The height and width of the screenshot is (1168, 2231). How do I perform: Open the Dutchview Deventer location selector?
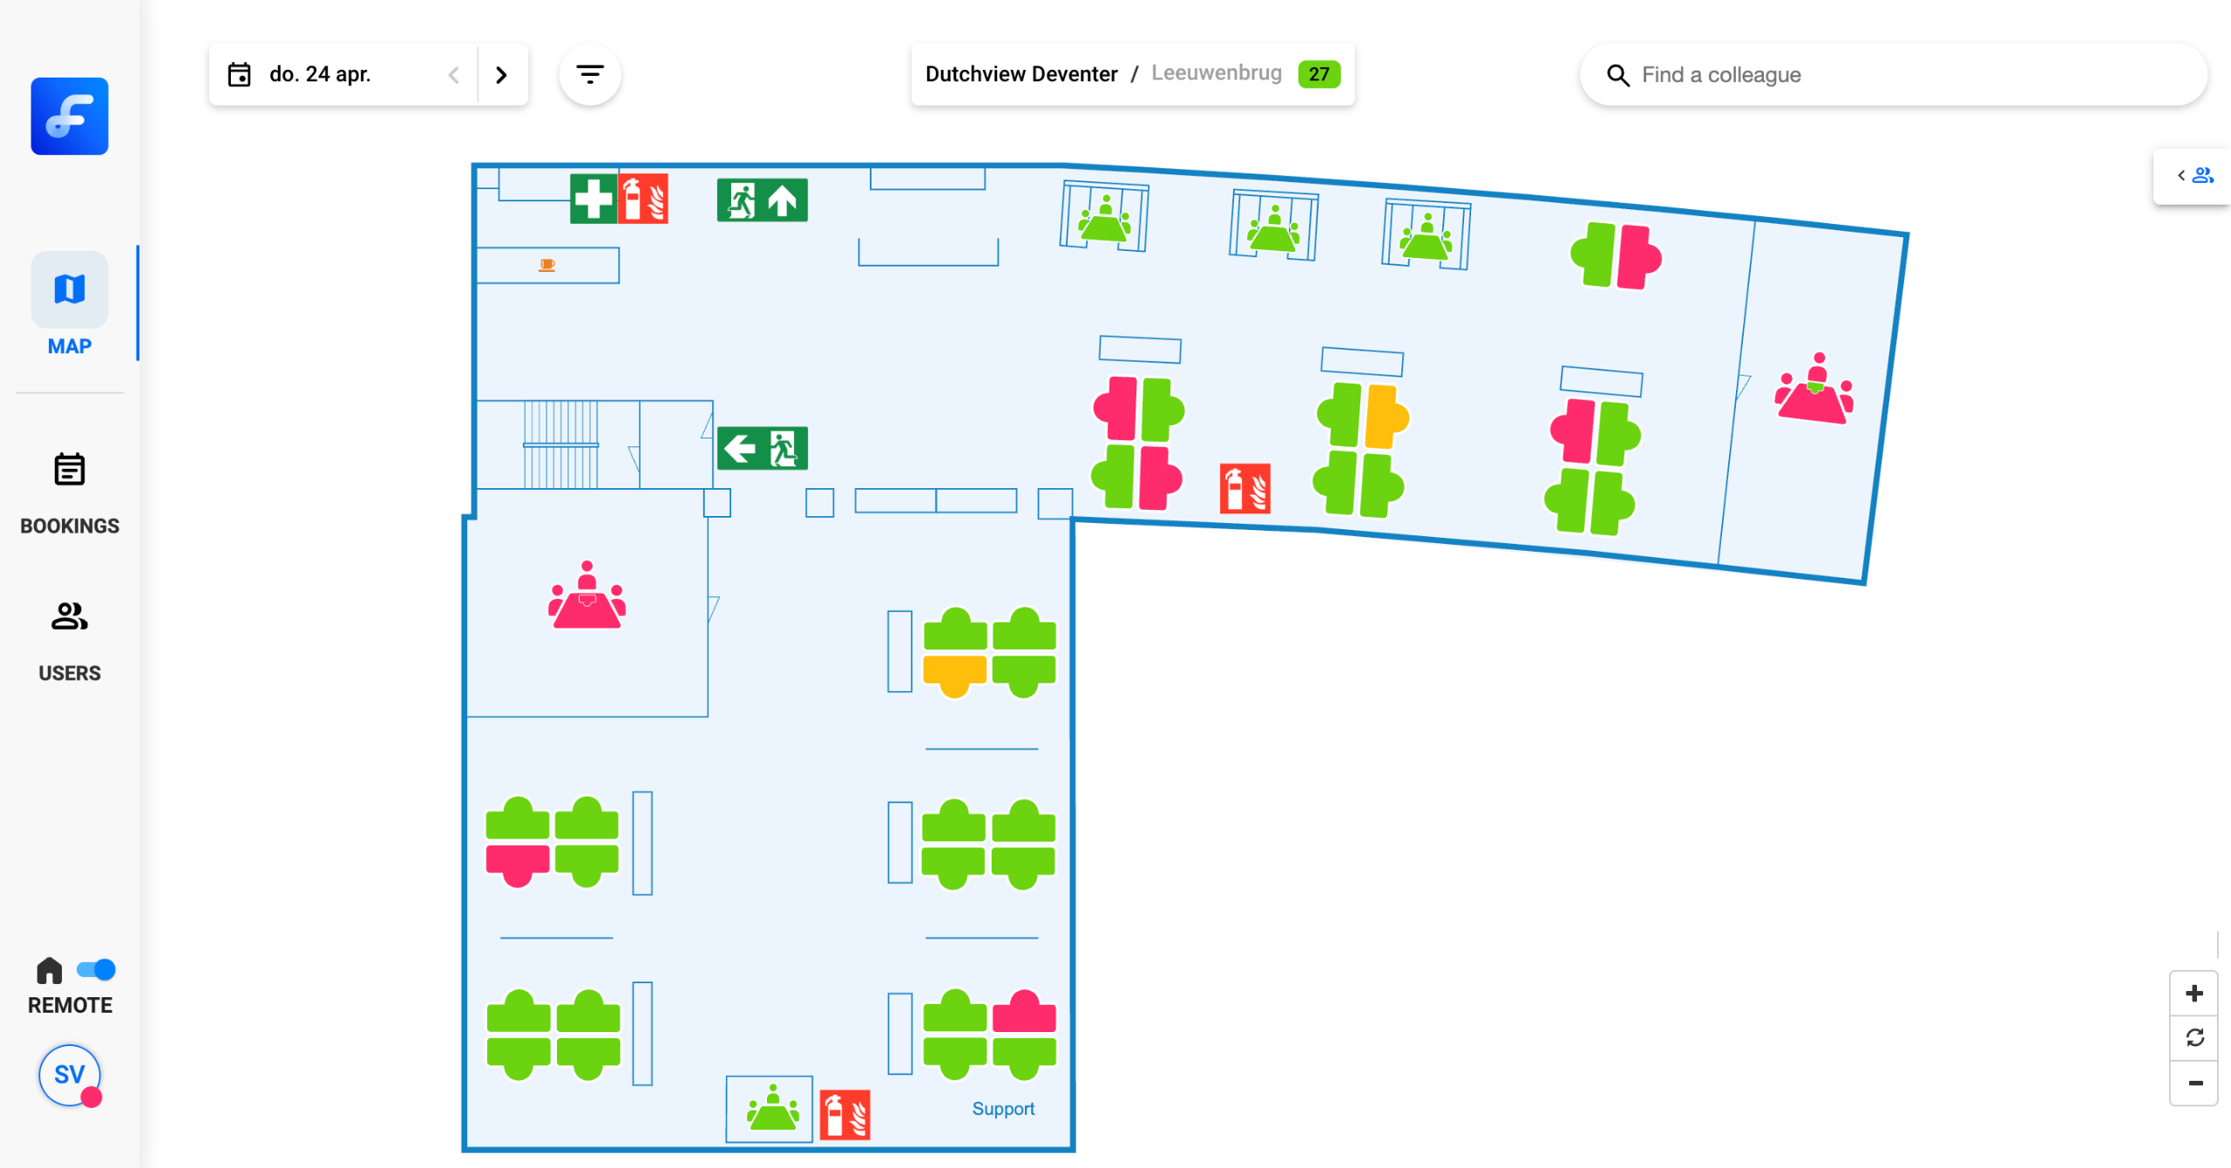pos(1021,75)
